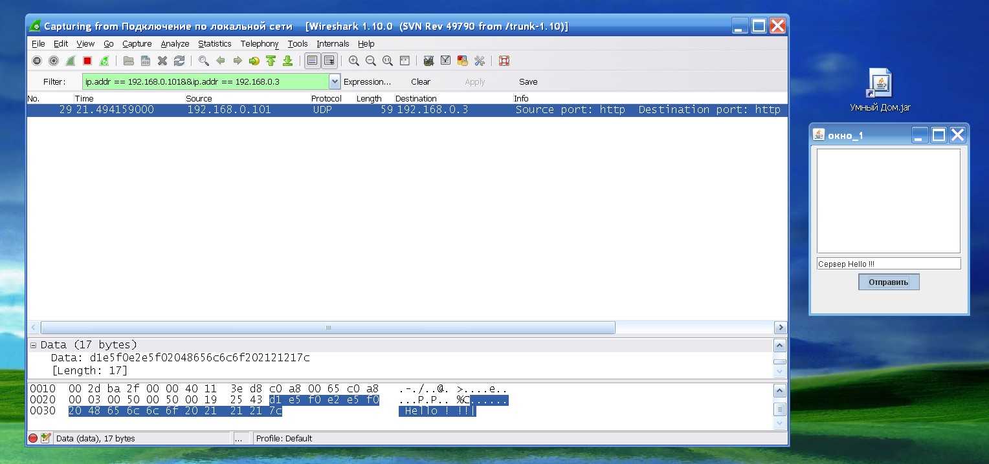The width and height of the screenshot is (989, 464).
Task: Open the filter history dropdown
Action: tap(335, 82)
